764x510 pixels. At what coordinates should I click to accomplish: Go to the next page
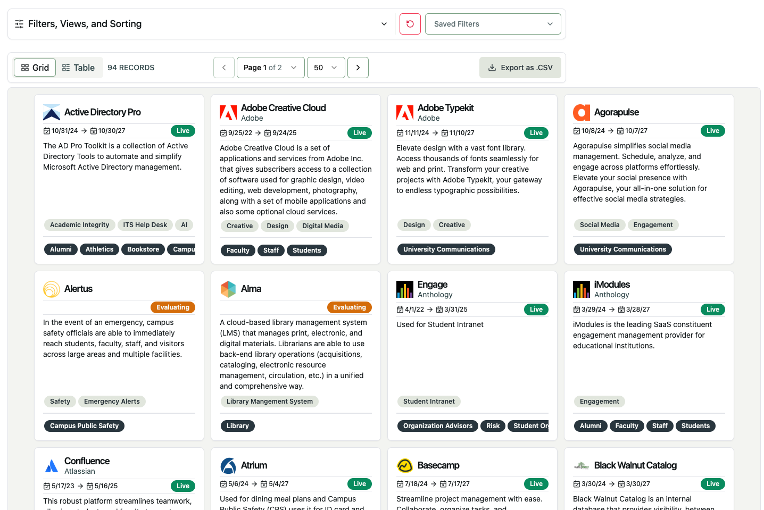[x=358, y=68]
